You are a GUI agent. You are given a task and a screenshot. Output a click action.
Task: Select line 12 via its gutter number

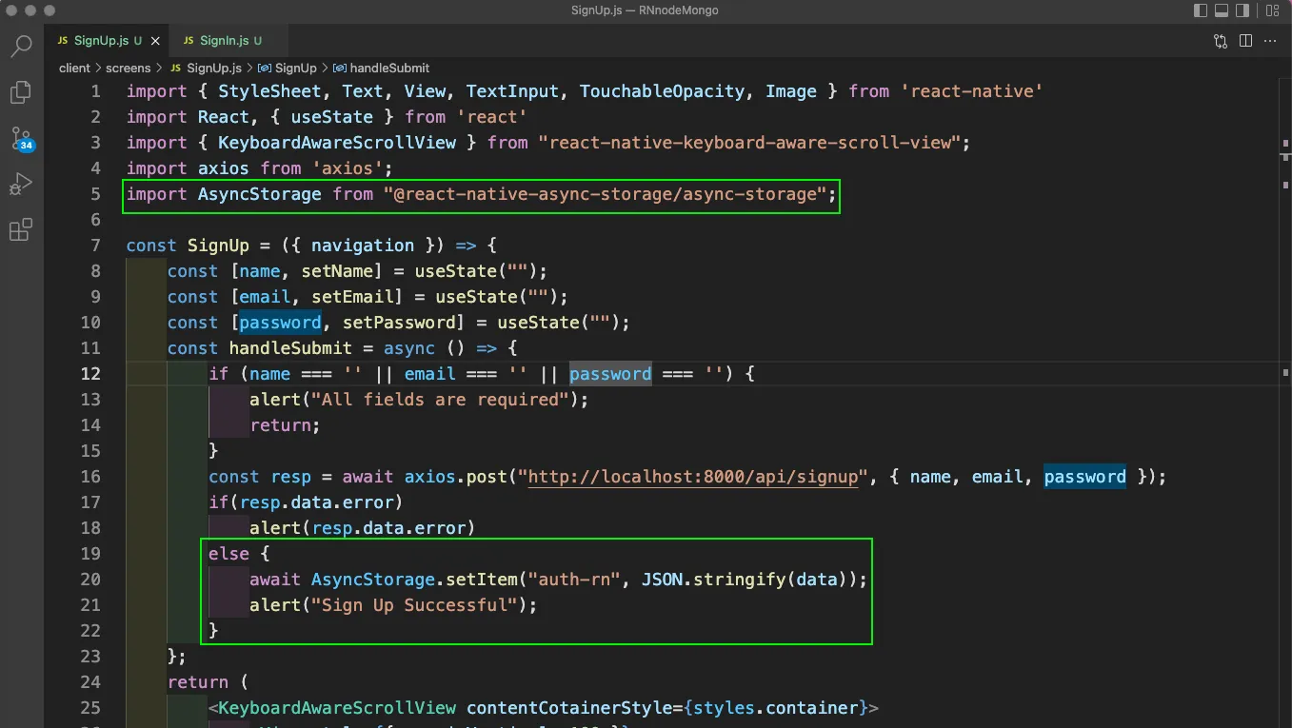tap(90, 374)
